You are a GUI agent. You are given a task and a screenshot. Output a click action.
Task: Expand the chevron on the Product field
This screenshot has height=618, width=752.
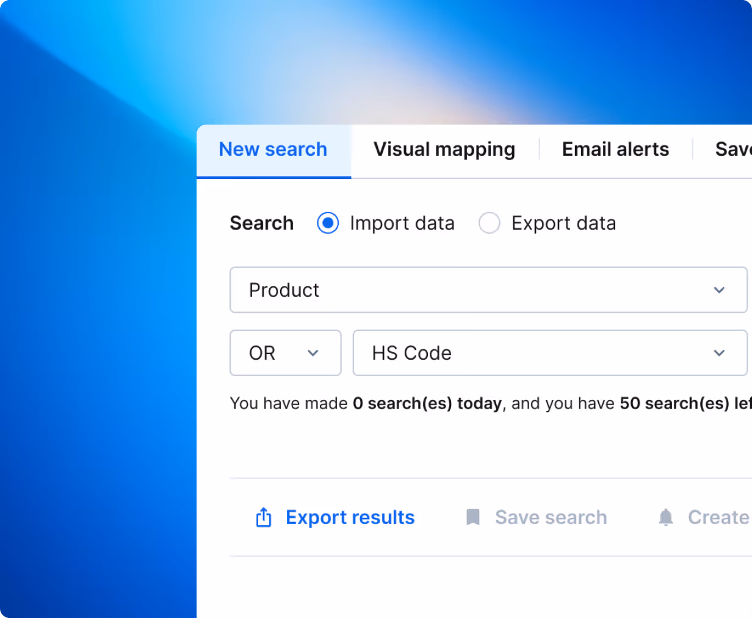pos(719,290)
